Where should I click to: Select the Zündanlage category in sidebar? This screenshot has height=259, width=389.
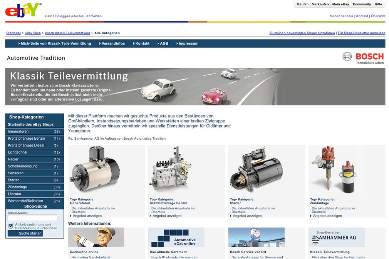pos(35,187)
